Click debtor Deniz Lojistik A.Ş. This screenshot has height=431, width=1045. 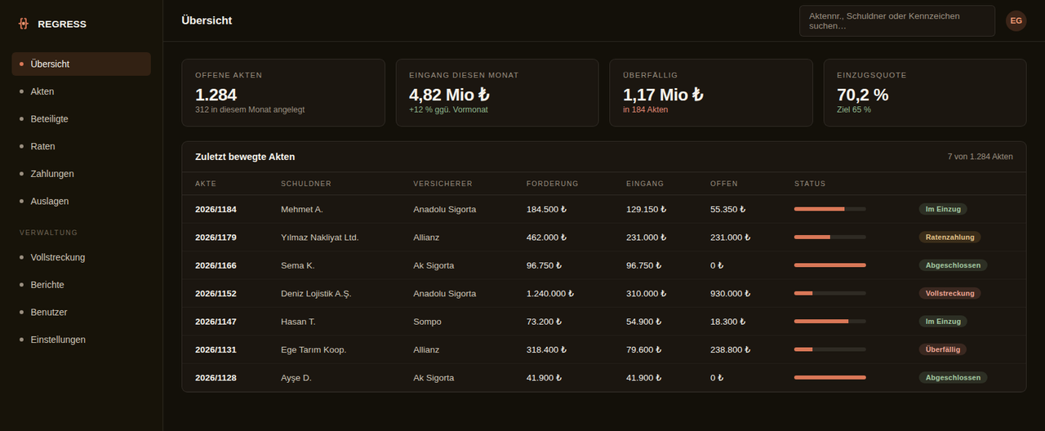tap(316, 293)
